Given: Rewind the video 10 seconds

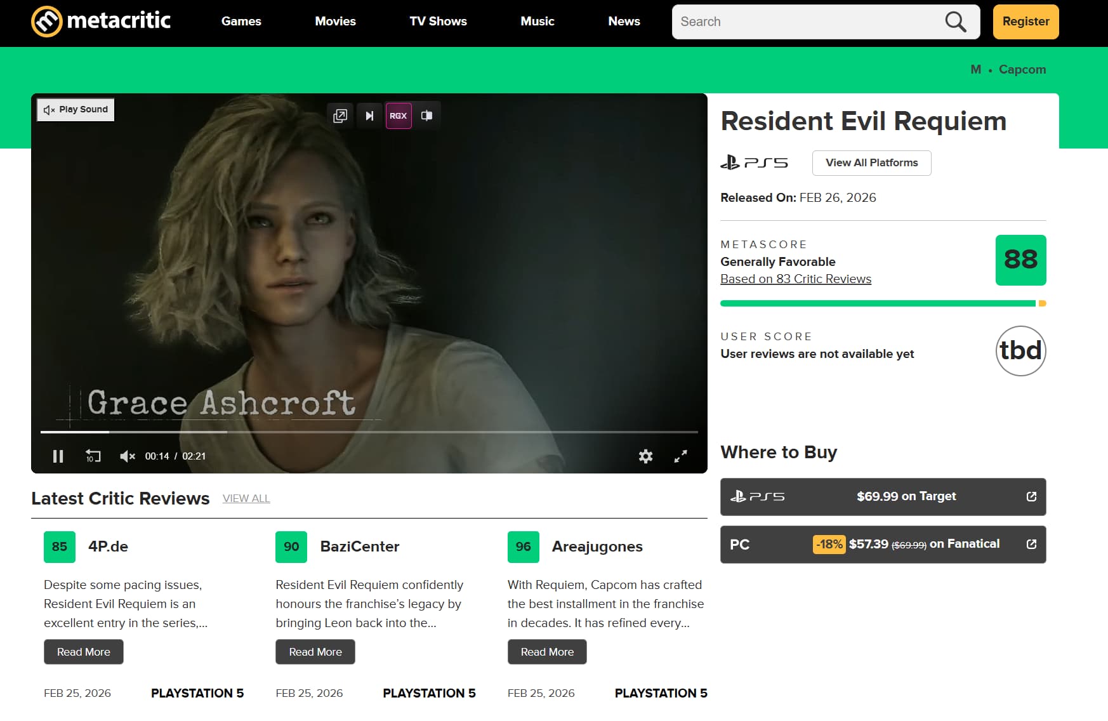Looking at the screenshot, I should pyautogui.click(x=93, y=456).
